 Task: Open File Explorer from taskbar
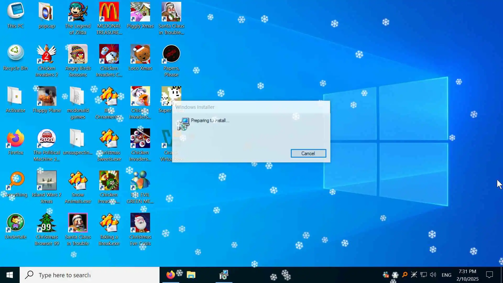click(191, 275)
